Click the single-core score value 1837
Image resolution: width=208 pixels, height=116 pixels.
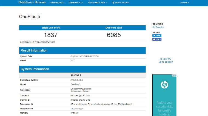(51, 35)
